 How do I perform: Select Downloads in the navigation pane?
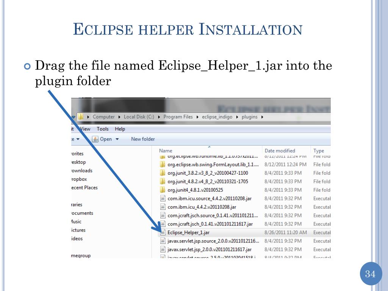(x=82, y=171)
